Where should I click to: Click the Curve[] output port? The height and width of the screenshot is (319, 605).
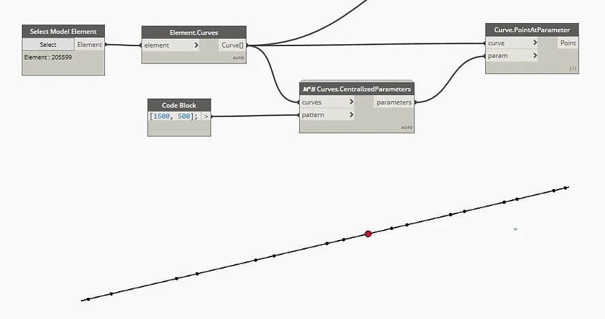point(232,46)
